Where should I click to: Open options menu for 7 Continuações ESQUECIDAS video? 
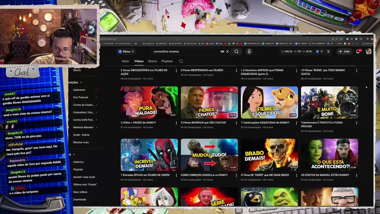296,123
